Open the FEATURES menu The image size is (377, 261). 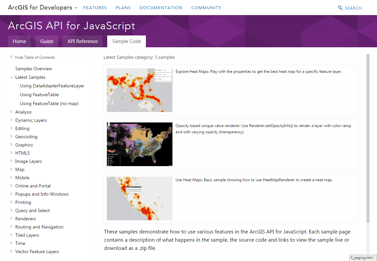(95, 8)
